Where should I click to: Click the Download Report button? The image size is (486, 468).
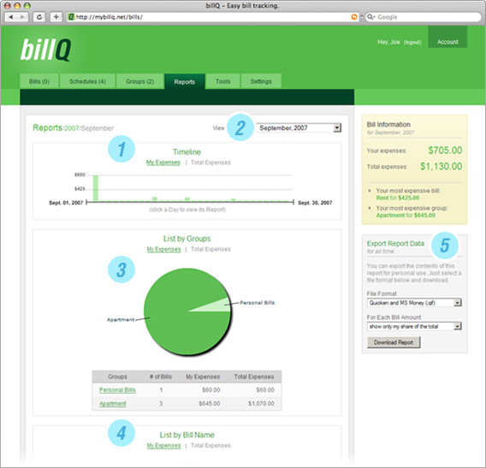tap(394, 342)
